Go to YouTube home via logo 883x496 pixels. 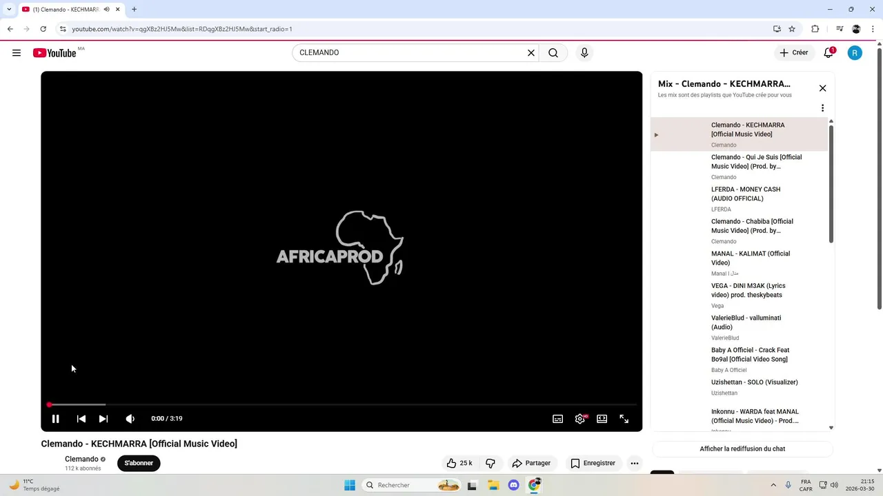[54, 53]
